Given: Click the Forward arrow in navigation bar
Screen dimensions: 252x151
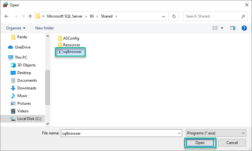Looking at the screenshot, I should [16, 16].
